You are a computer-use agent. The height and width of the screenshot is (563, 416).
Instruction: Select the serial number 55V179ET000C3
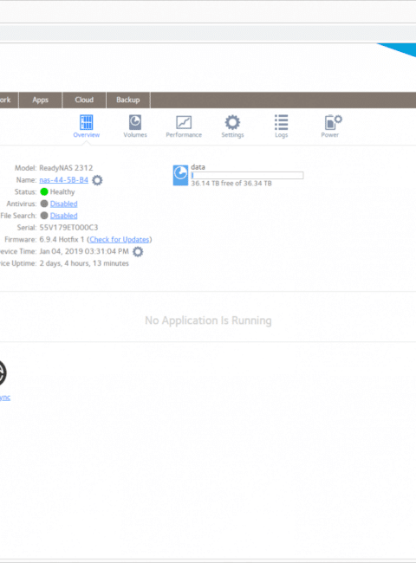pos(68,227)
